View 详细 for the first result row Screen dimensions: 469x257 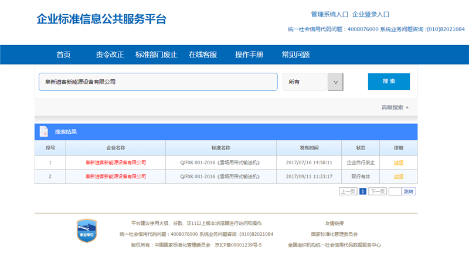click(398, 162)
